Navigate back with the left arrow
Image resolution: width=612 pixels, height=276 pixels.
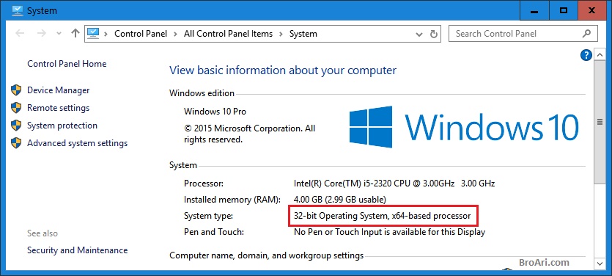click(x=20, y=33)
